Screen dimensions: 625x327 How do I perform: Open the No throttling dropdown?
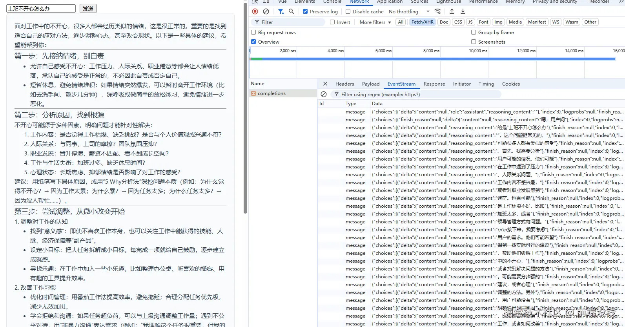click(x=409, y=11)
